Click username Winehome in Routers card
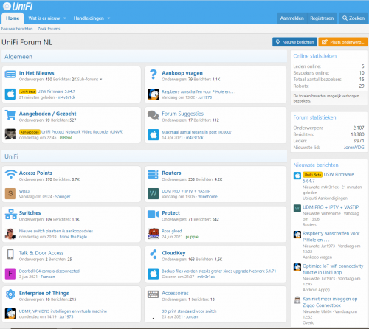 click(207, 197)
